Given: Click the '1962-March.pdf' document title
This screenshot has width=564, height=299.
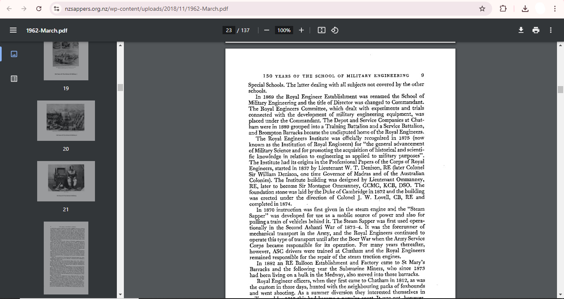Looking at the screenshot, I should tap(47, 30).
